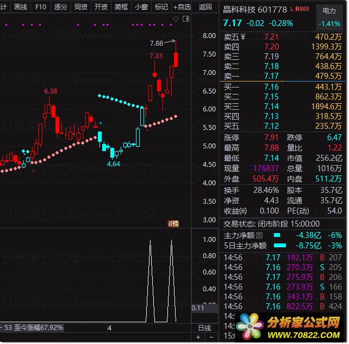The width and height of the screenshot is (349, 344).
Task: Select the 卖一 price 7.17
Action: pos(271,76)
